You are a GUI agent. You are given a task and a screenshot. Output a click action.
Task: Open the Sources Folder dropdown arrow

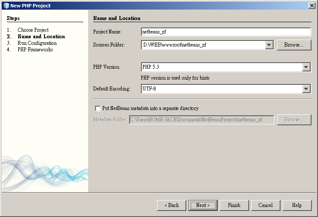(x=269, y=45)
